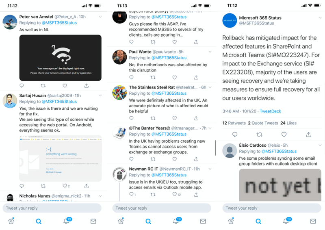Like Sartaj Husain's reply with 2 likes
Screen dimensions: 325x230
pos(65,186)
